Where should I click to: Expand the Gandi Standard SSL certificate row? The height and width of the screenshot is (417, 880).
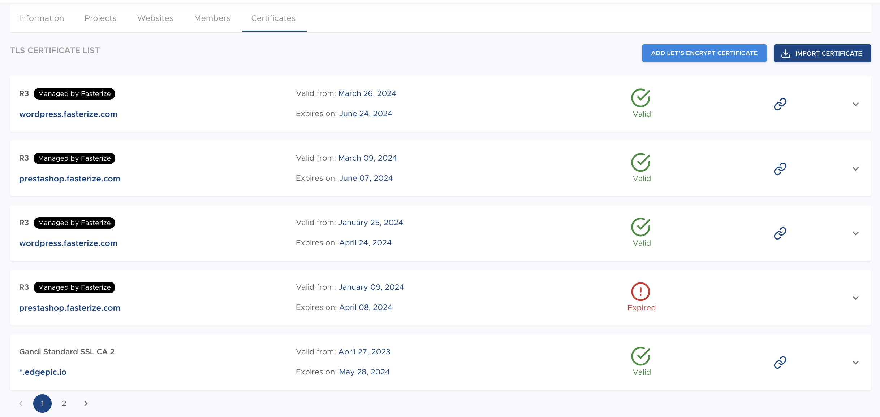point(855,363)
